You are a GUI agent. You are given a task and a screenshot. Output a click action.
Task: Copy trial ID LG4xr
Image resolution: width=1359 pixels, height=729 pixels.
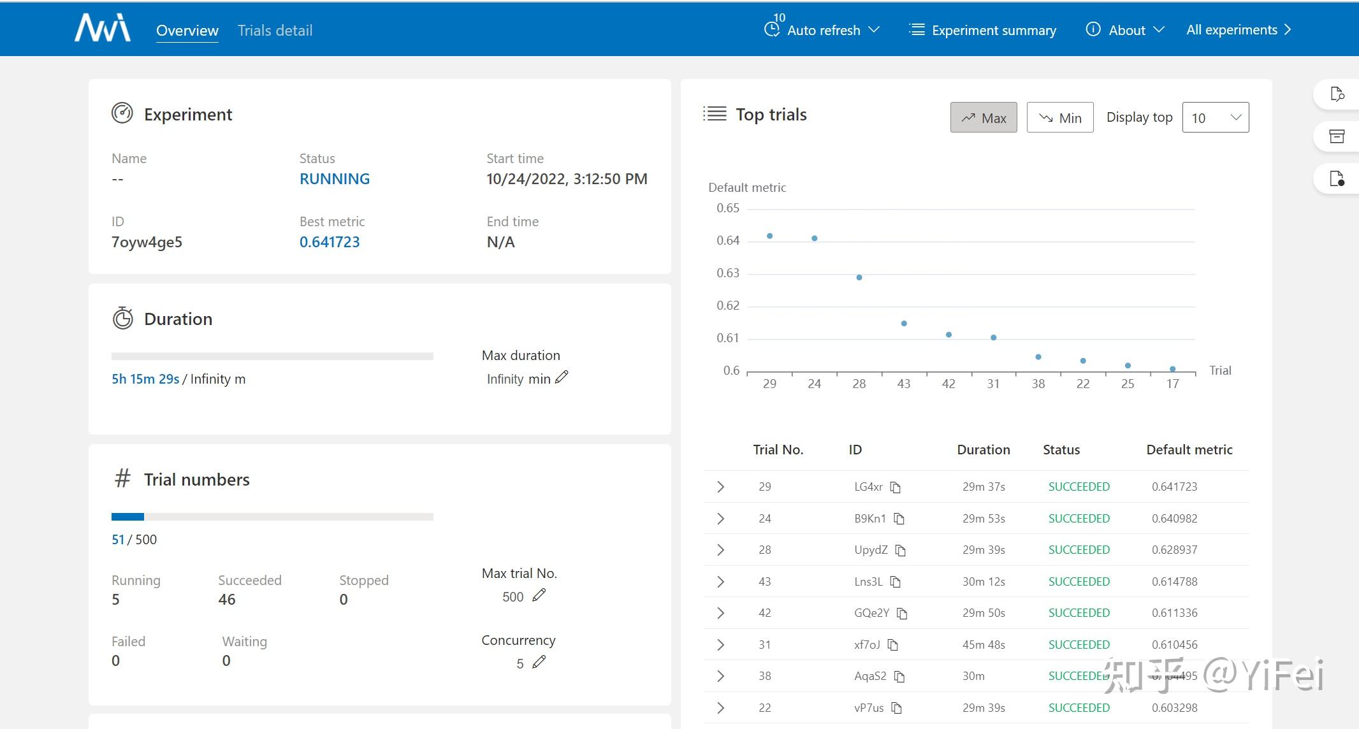coord(896,487)
